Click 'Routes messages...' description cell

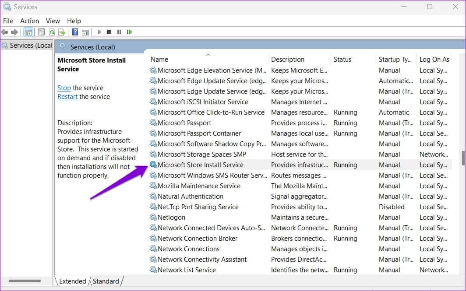coord(298,175)
